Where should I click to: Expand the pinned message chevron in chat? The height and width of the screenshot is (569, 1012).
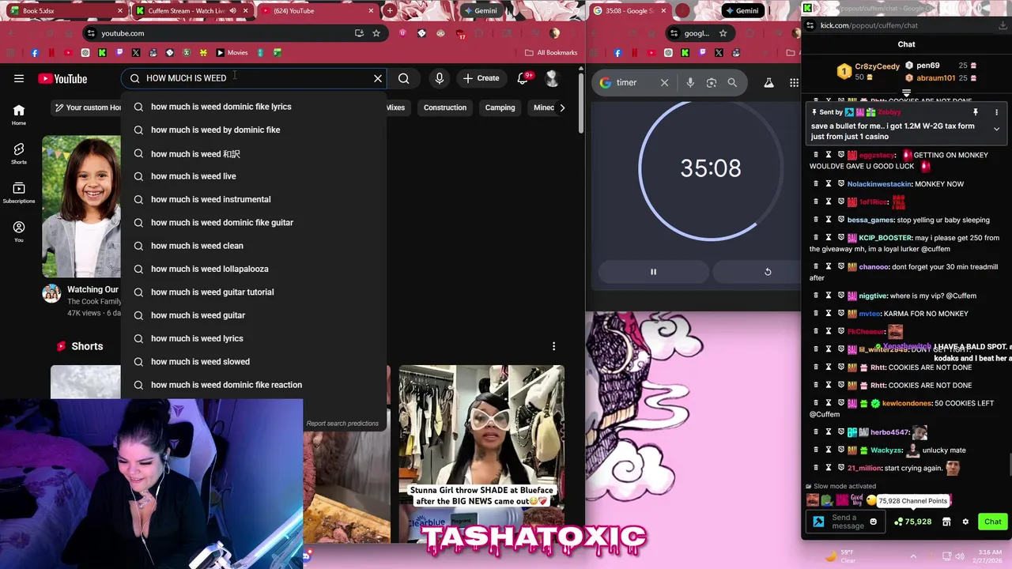pos(996,128)
